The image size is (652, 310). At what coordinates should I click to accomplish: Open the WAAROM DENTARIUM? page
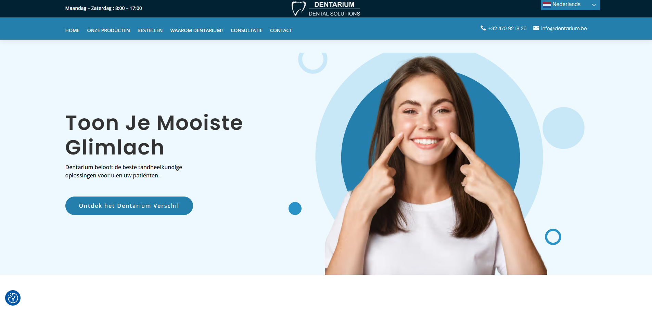(196, 30)
